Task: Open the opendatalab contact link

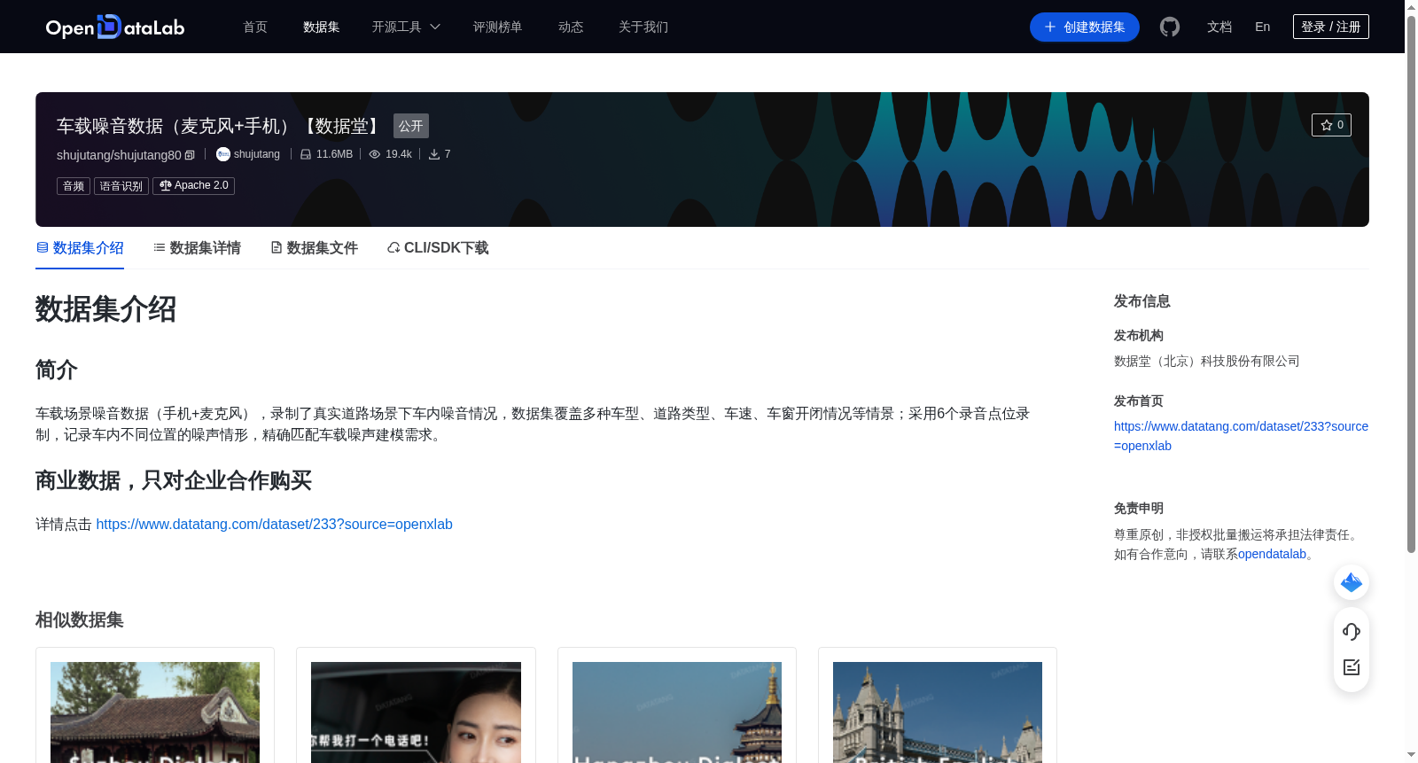Action: pyautogui.click(x=1272, y=554)
